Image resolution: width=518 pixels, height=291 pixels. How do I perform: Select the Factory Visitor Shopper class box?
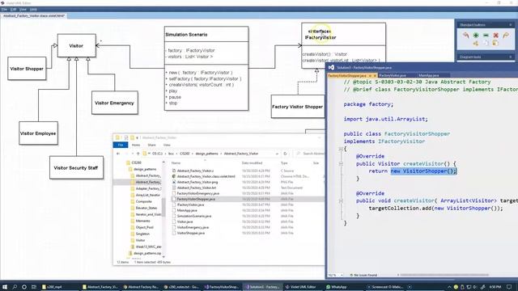pyautogui.click(x=297, y=107)
